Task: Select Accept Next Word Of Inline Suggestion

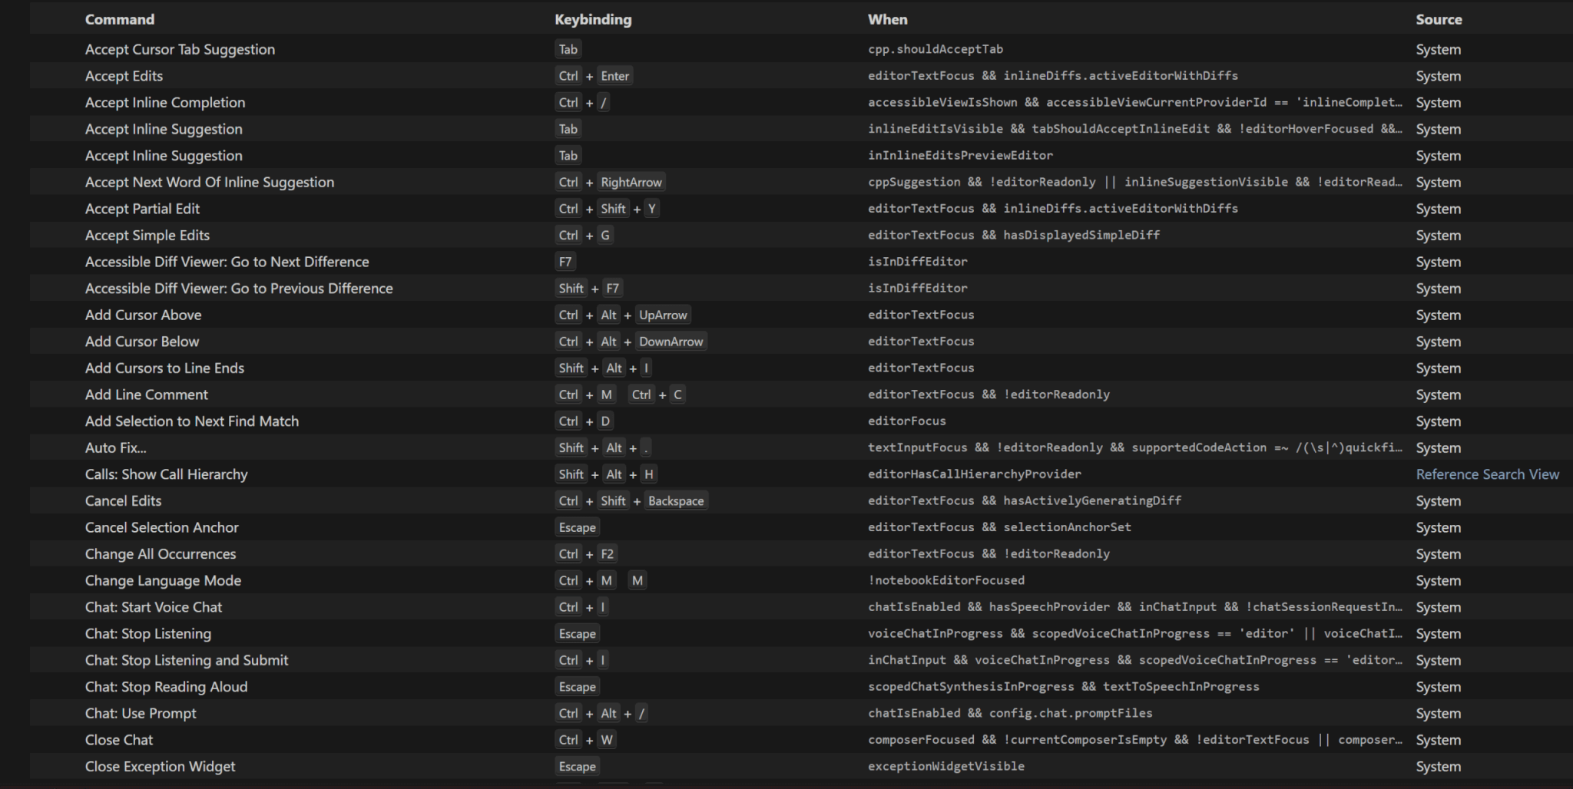Action: [x=210, y=182]
